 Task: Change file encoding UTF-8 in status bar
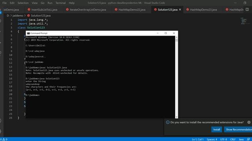223,139
